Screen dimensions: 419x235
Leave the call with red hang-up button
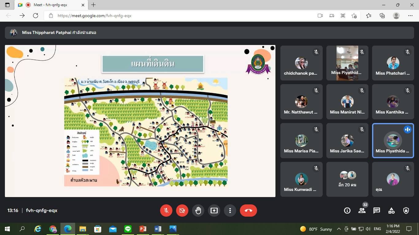point(248,211)
